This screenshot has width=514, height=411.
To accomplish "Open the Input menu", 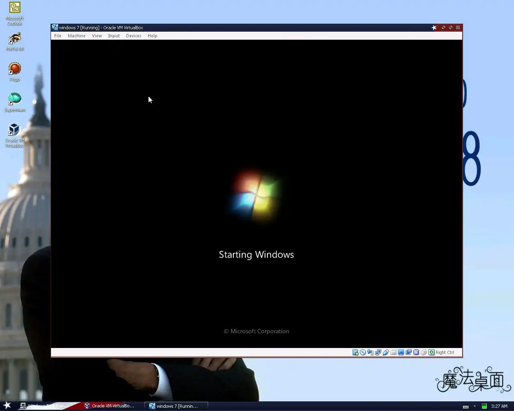I will coord(114,36).
